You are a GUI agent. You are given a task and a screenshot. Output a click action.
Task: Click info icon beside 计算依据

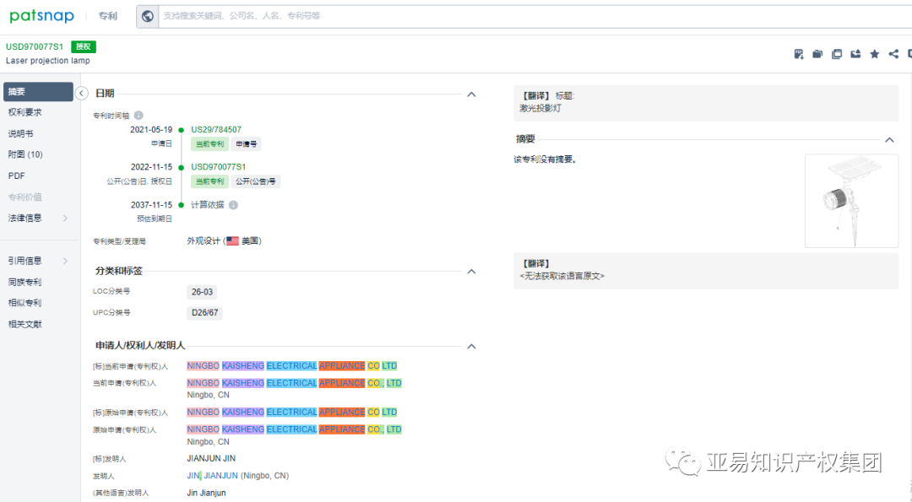pos(233,205)
